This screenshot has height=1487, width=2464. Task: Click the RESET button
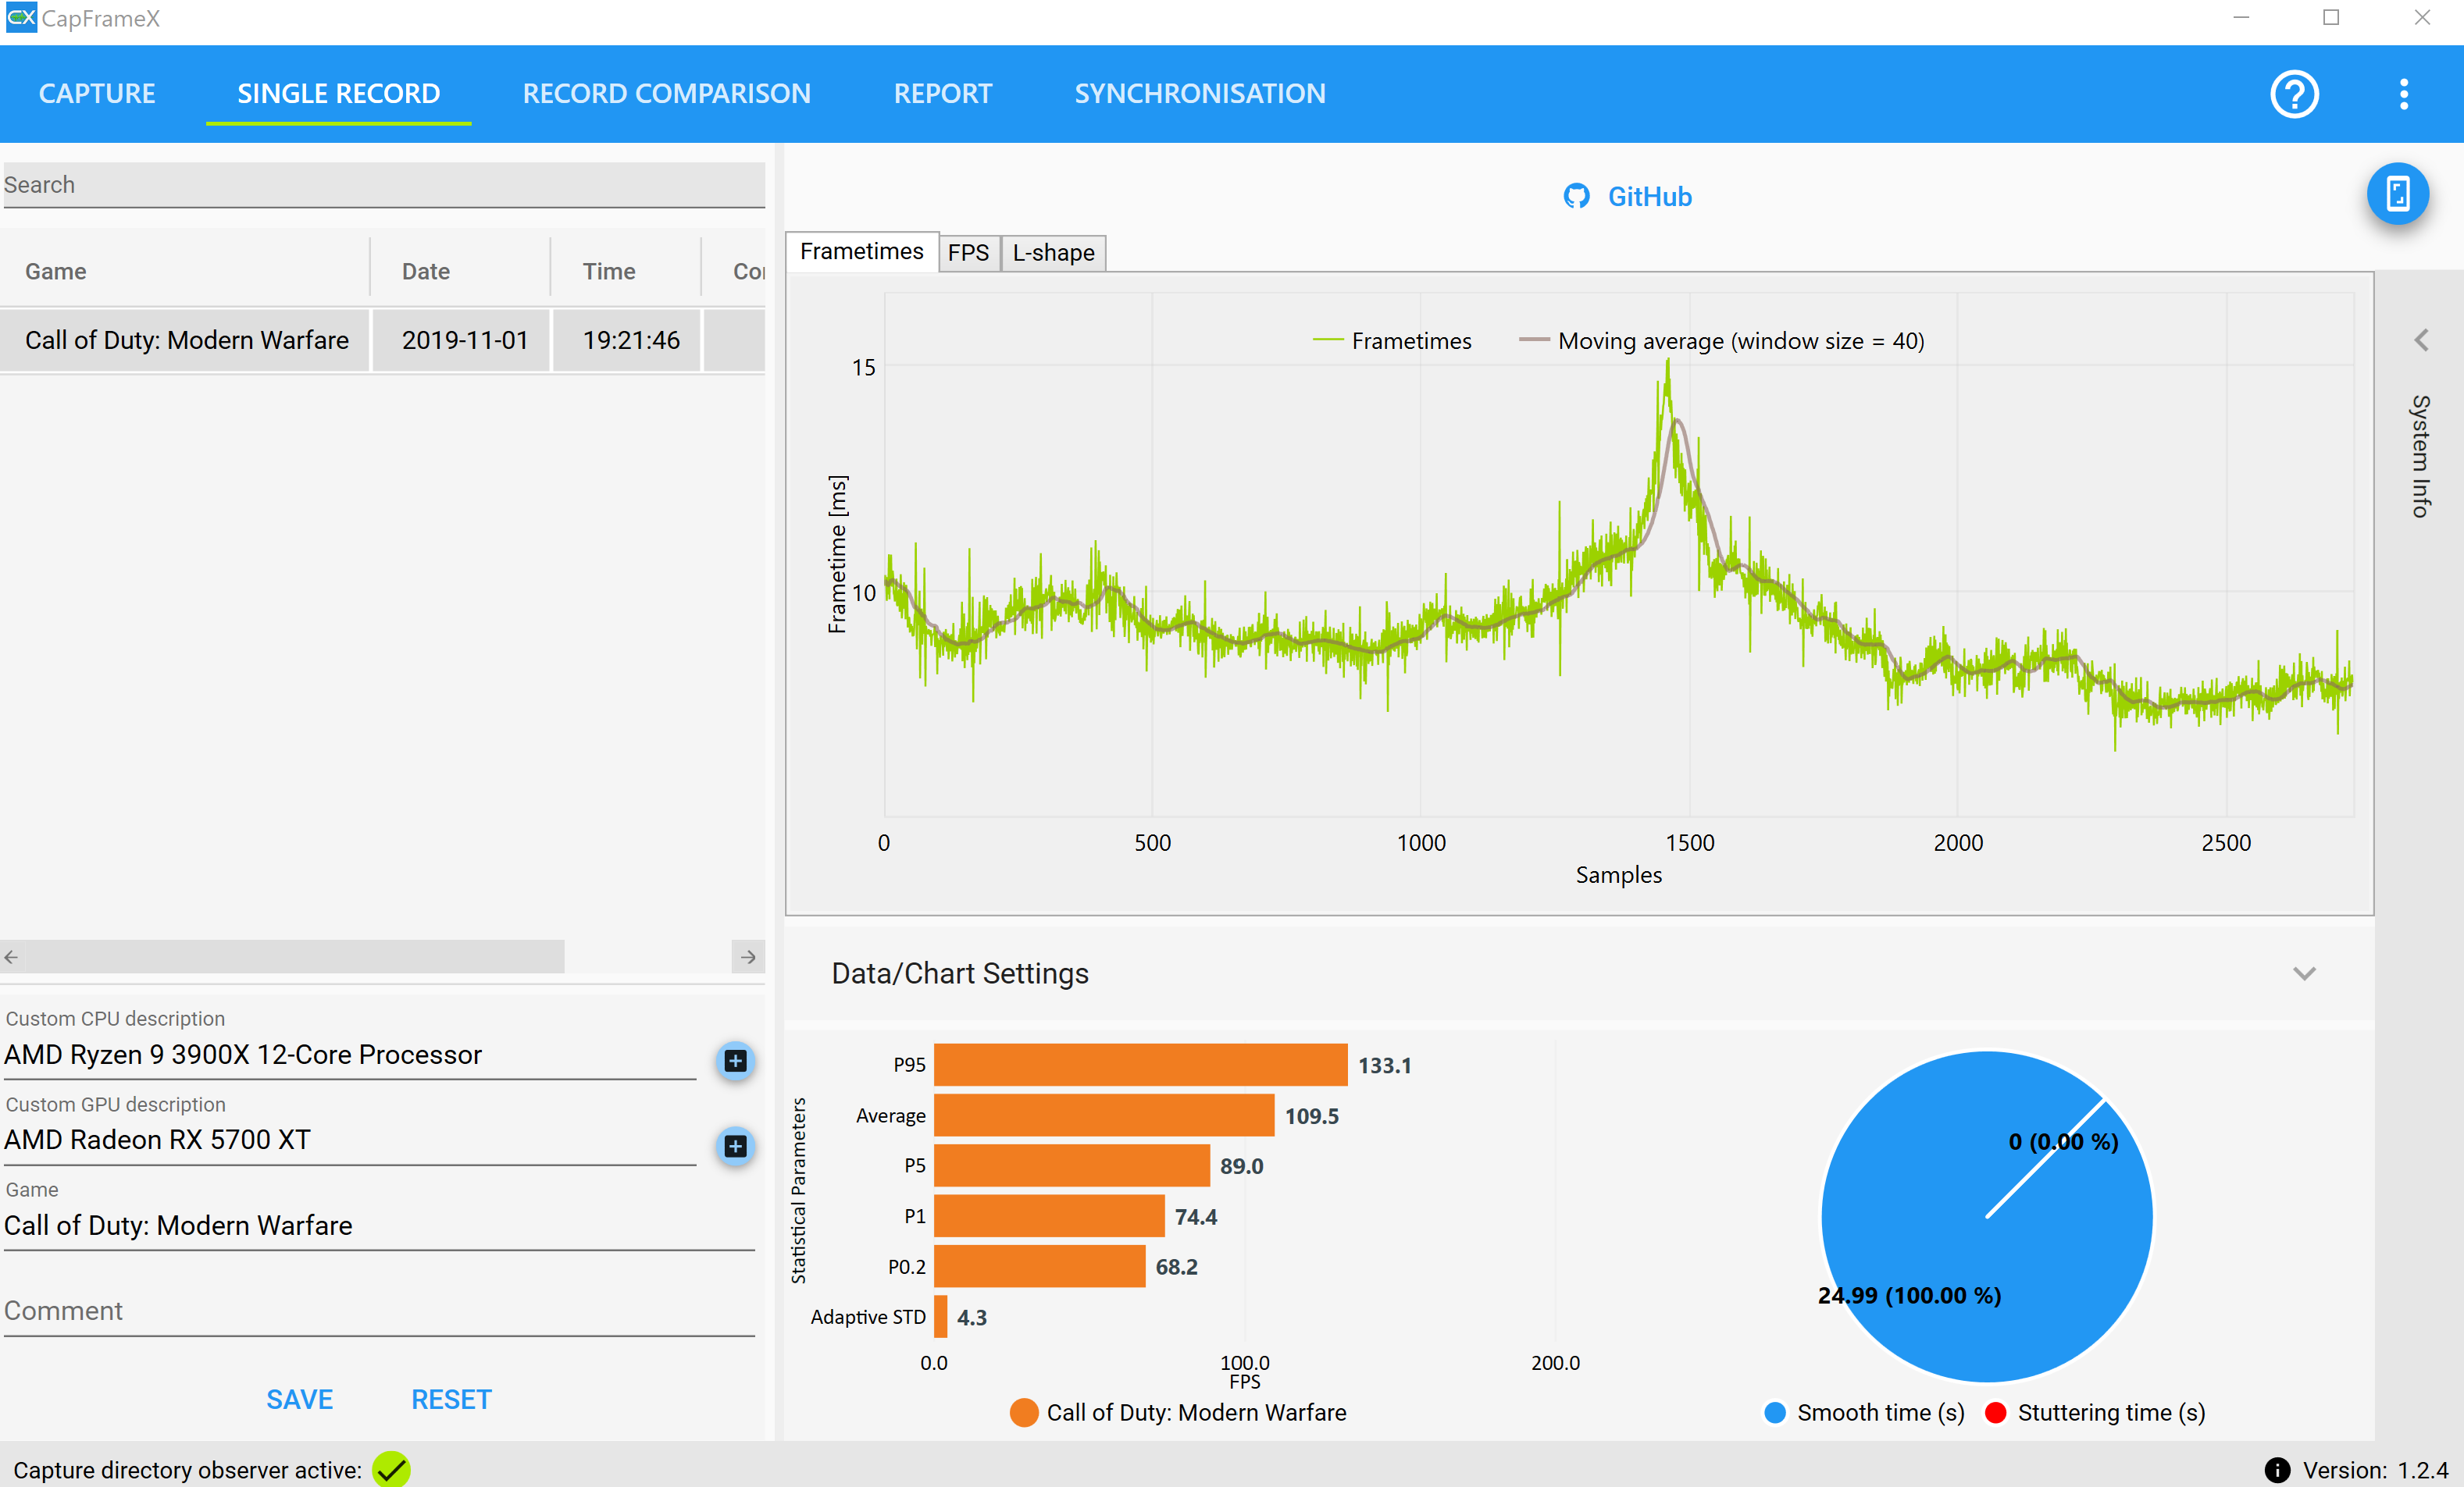451,1399
